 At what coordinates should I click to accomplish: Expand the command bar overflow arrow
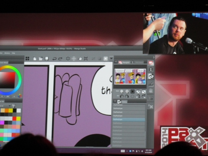(111, 58)
